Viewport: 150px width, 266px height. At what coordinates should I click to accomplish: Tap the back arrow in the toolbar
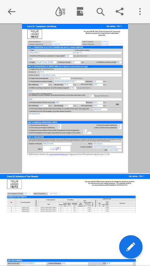12,12
